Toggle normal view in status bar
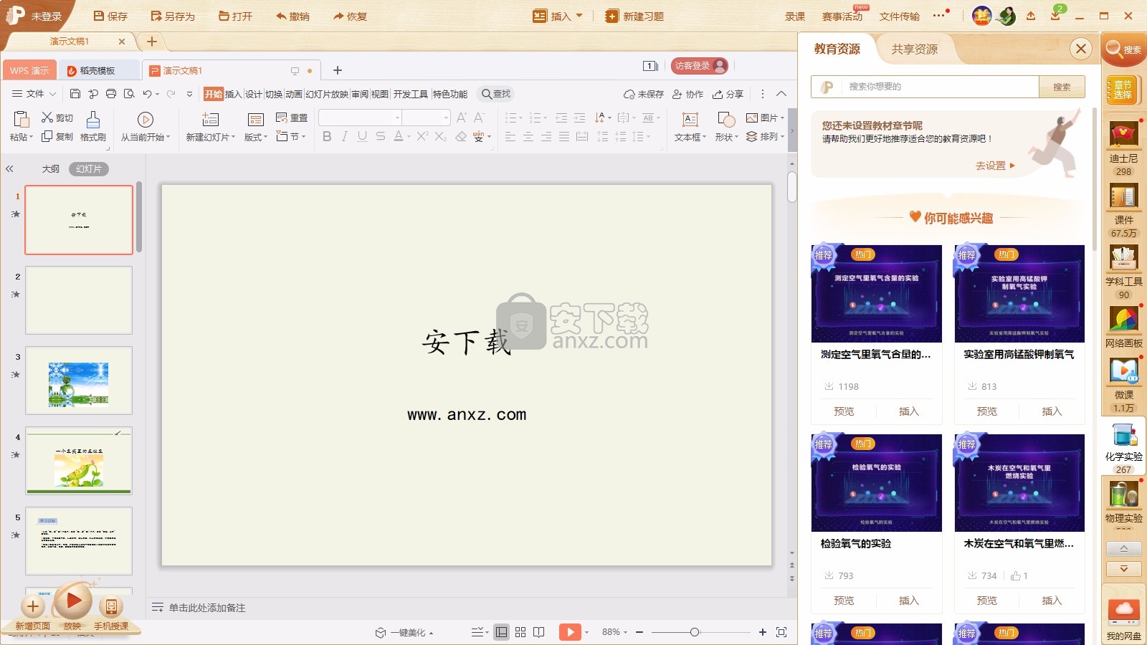Image resolution: width=1147 pixels, height=645 pixels. point(502,632)
